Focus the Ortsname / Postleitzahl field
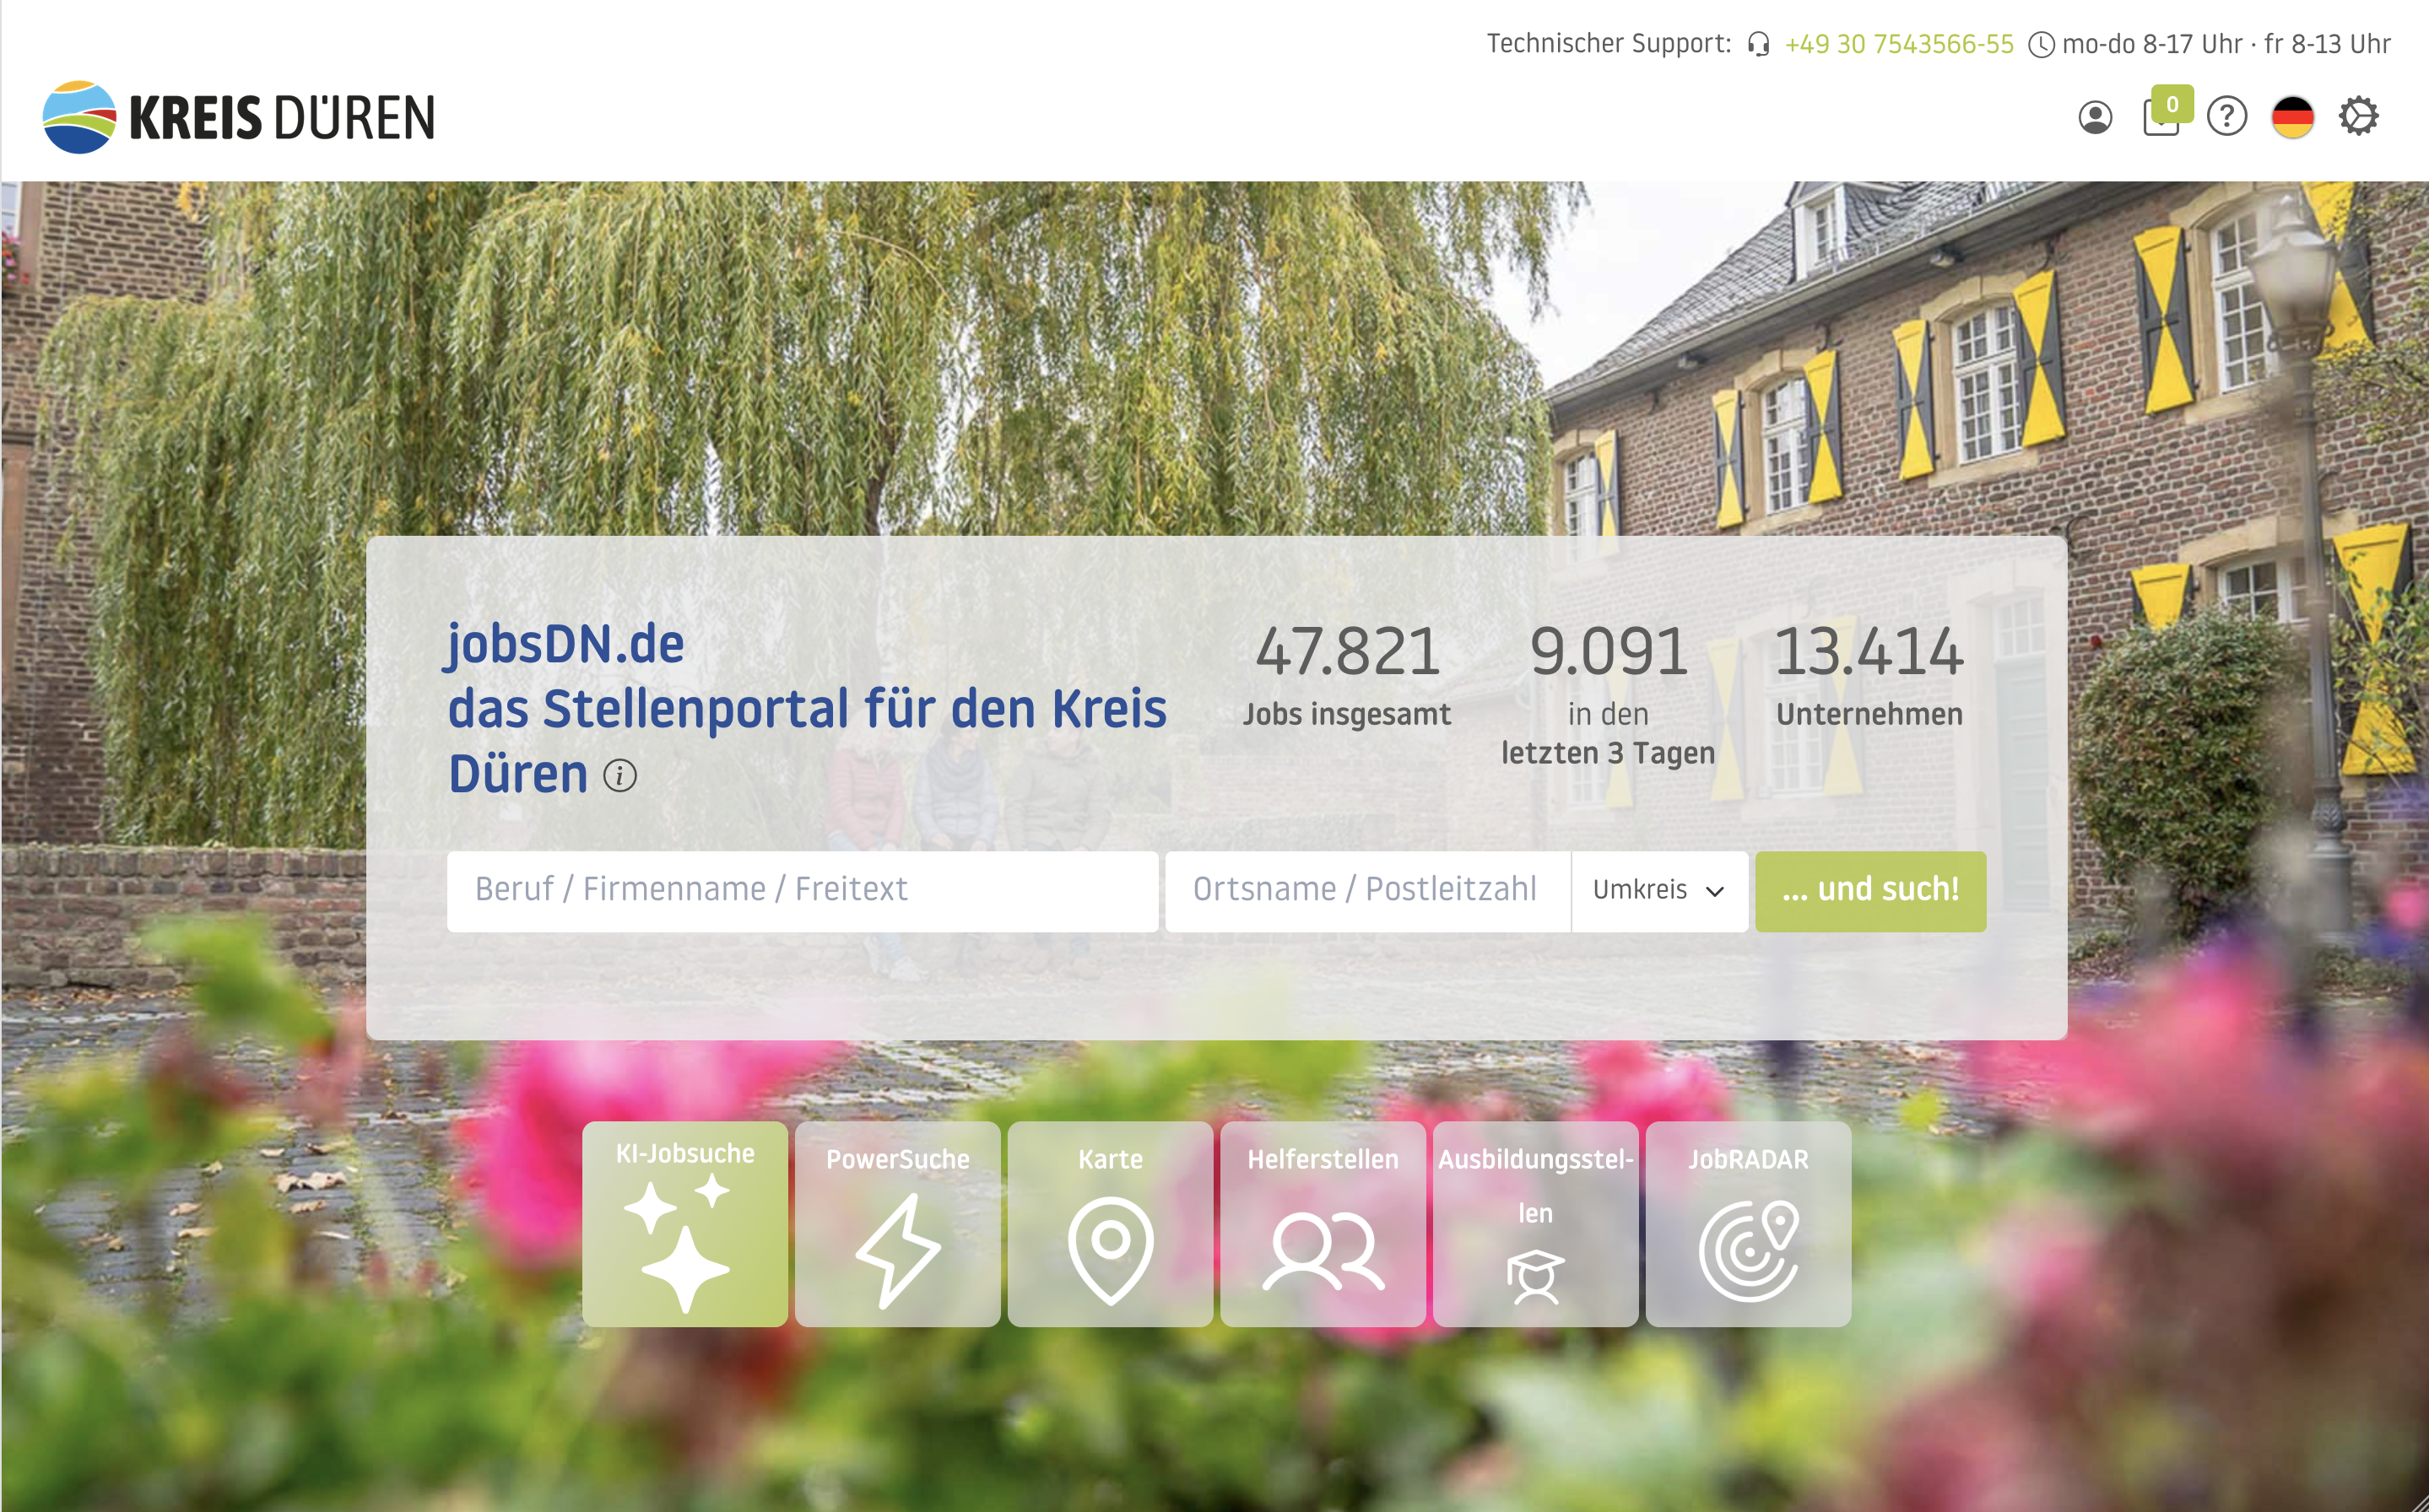 1366,890
